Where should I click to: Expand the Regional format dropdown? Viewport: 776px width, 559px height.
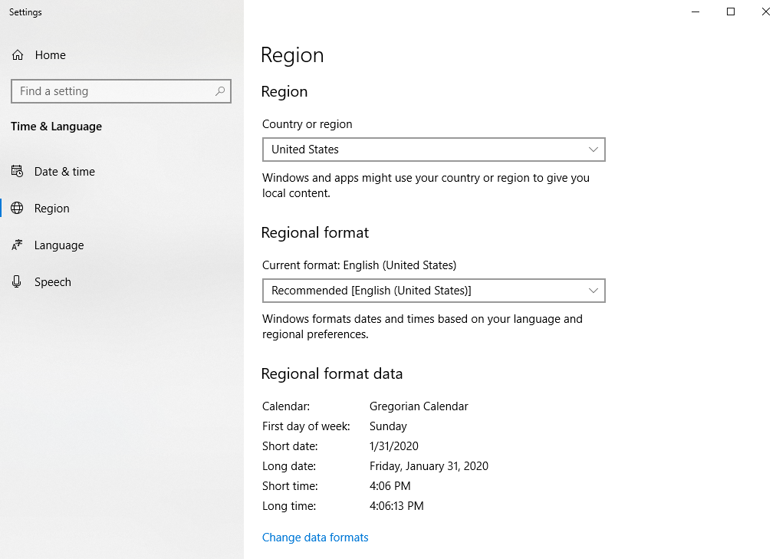pos(433,291)
